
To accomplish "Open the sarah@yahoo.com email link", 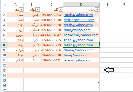I will [78, 15].
